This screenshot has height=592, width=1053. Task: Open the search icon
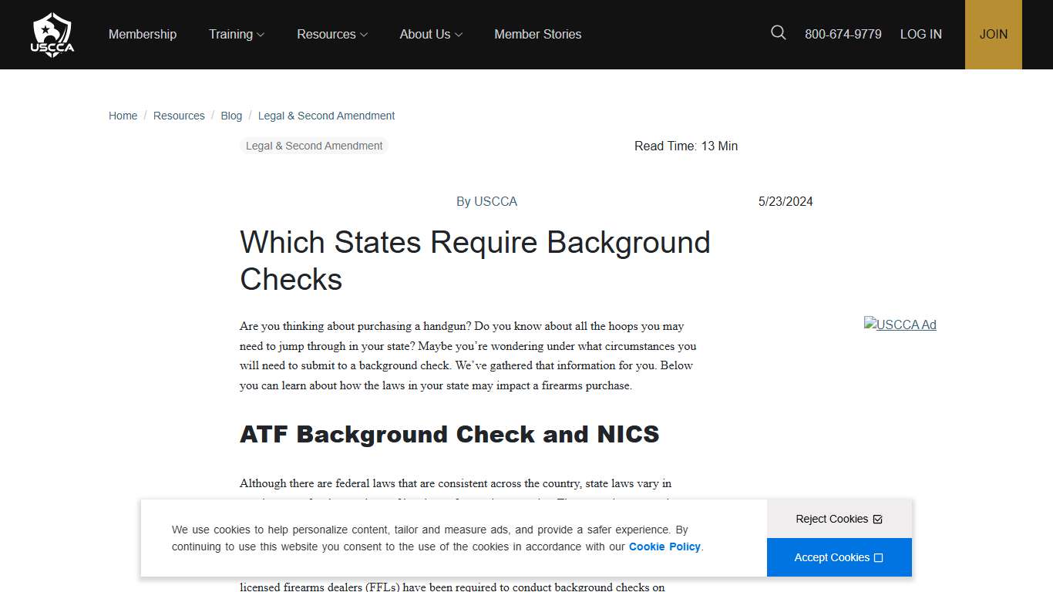[778, 32]
